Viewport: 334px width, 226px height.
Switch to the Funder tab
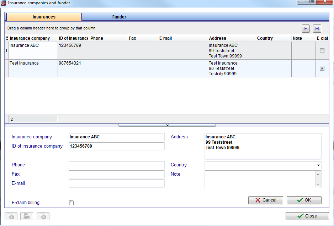pos(119,17)
